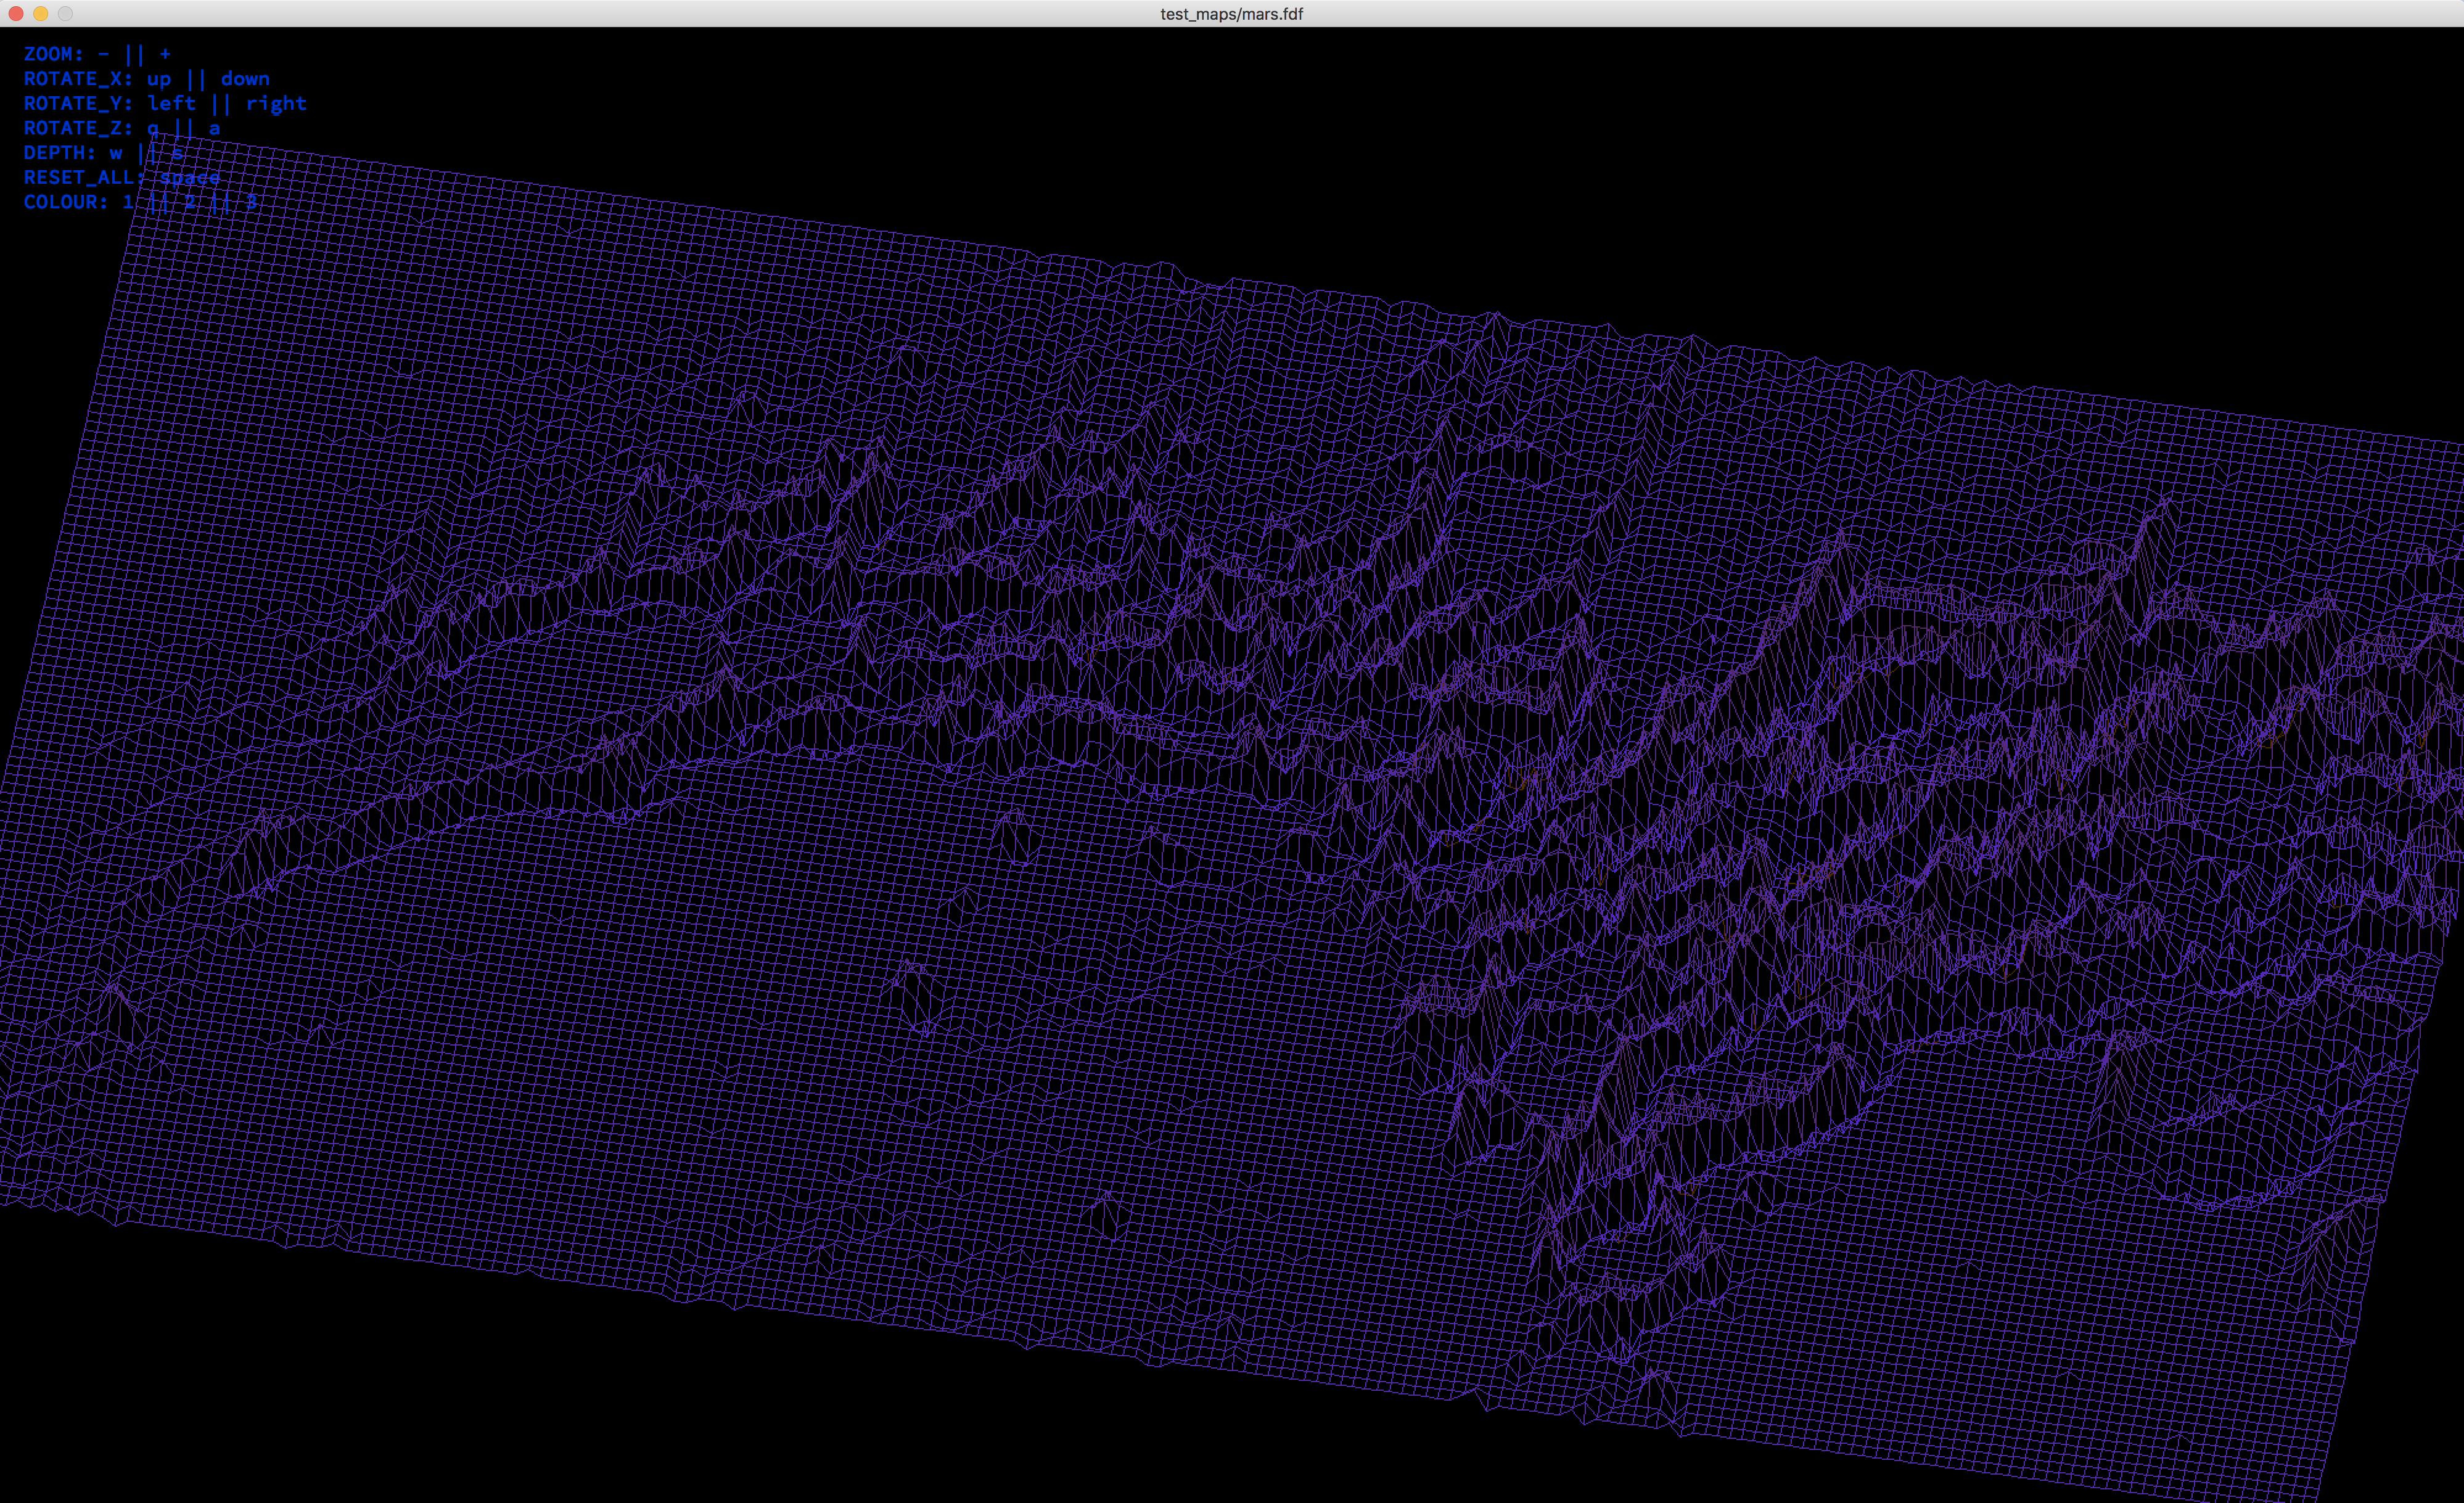
Task: Click the grey fullscreen window button
Action: pyautogui.click(x=66, y=13)
